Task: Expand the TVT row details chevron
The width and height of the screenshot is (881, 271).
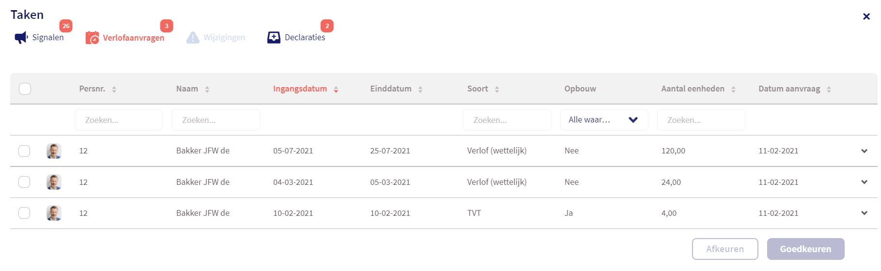Action: click(x=864, y=213)
